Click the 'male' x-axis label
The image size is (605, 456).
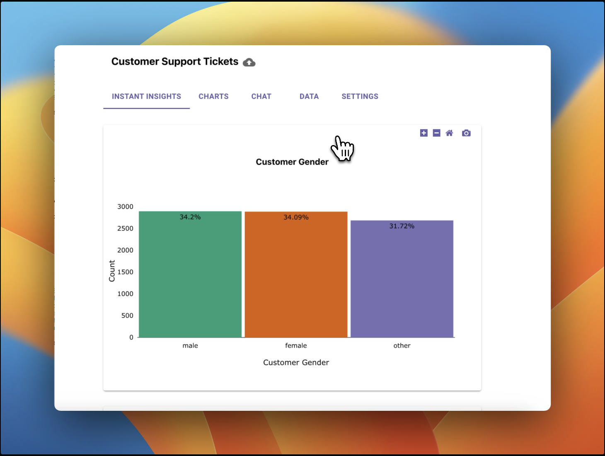click(190, 346)
